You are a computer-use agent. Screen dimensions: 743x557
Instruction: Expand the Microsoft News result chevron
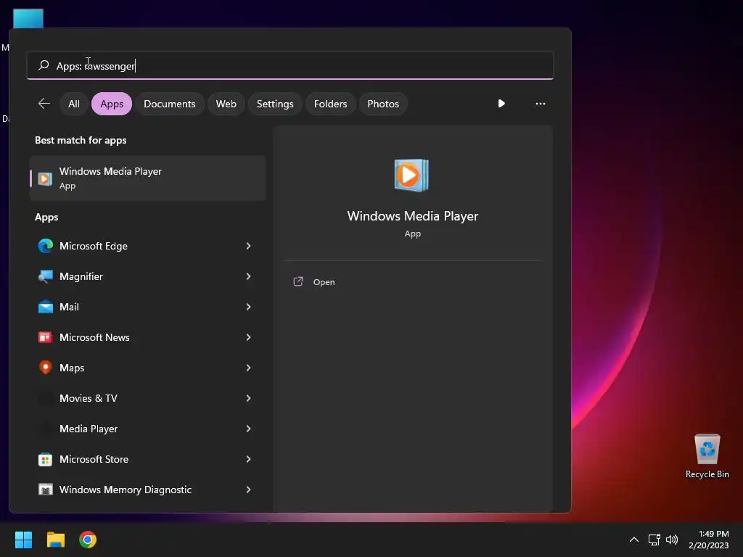(x=248, y=337)
